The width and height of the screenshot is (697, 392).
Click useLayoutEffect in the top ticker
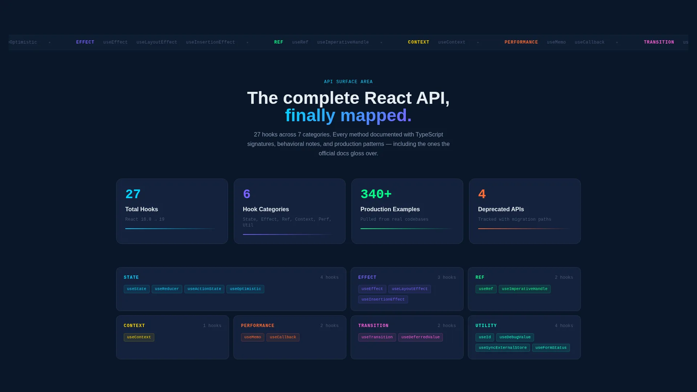tap(157, 42)
